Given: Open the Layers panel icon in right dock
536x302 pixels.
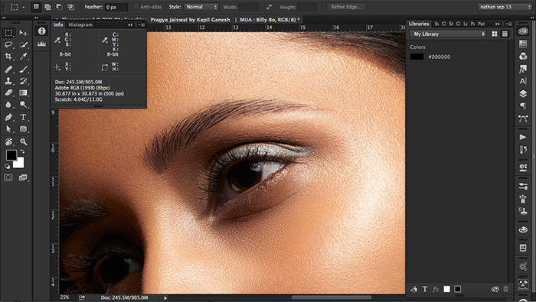Looking at the screenshot, I should tap(523, 93).
